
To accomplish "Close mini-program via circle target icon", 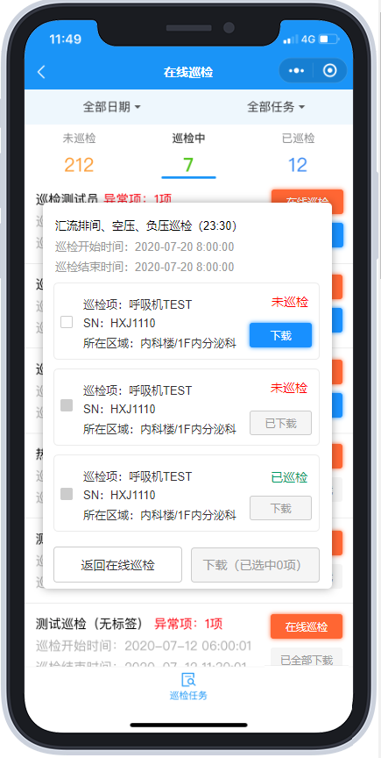I will point(330,71).
